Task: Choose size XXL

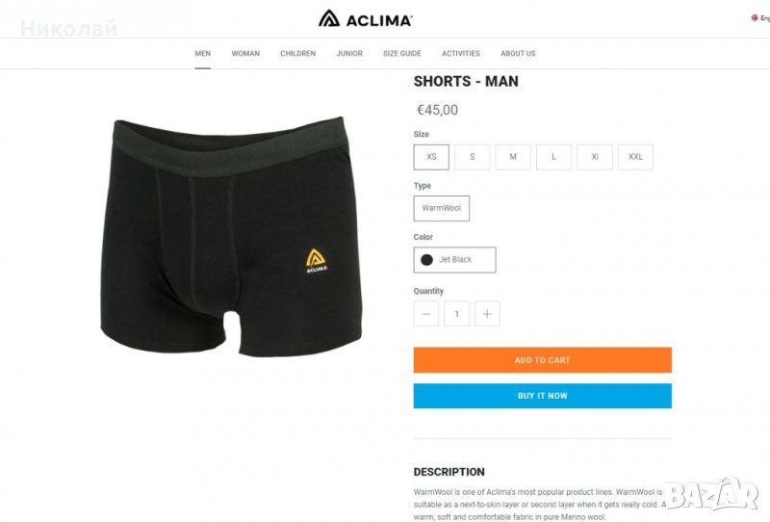Action: [635, 157]
